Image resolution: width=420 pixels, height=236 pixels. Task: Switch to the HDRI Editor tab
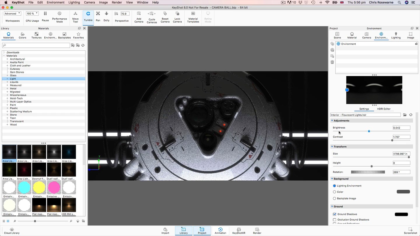(384, 109)
